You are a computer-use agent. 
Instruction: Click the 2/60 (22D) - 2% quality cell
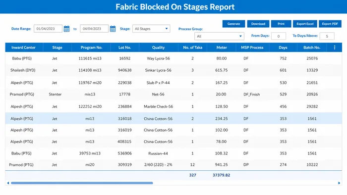pyautogui.click(x=158, y=165)
